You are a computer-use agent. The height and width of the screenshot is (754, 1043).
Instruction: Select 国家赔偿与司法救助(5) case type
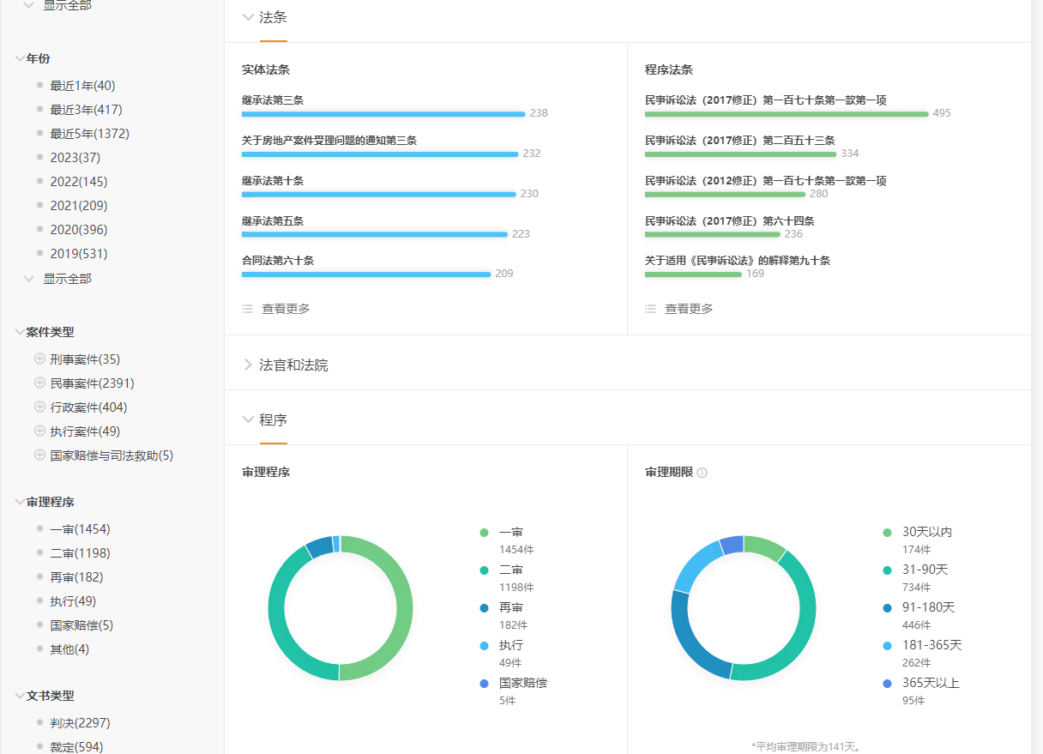coord(112,455)
